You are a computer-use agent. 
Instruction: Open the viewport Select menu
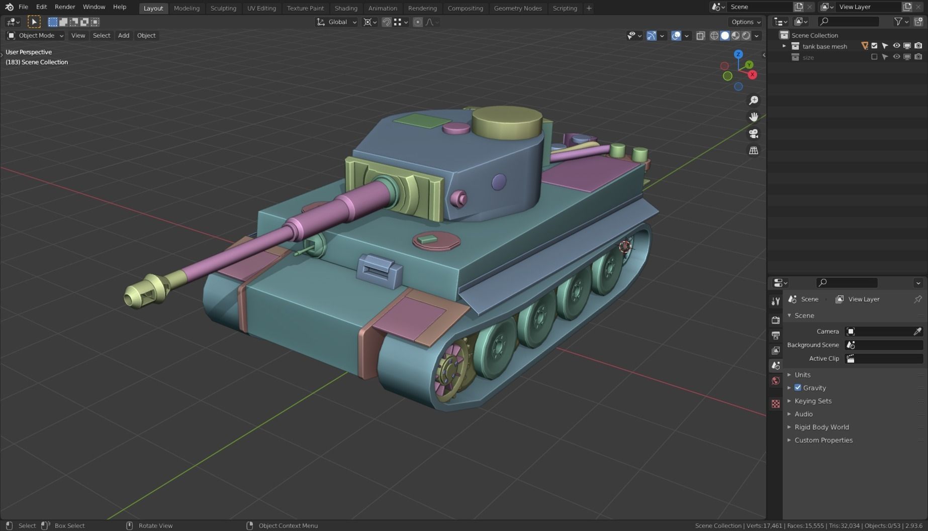(x=102, y=36)
